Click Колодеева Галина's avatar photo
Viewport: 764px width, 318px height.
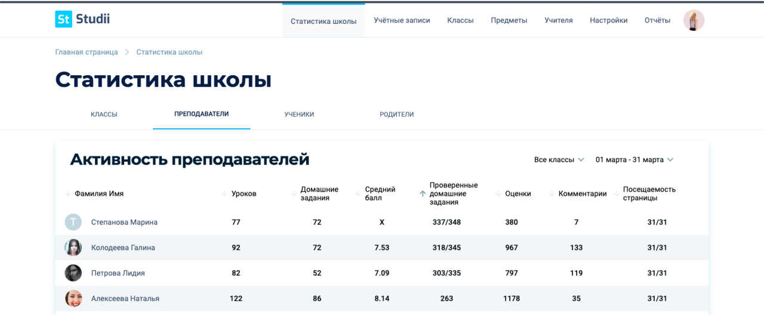pyautogui.click(x=73, y=248)
